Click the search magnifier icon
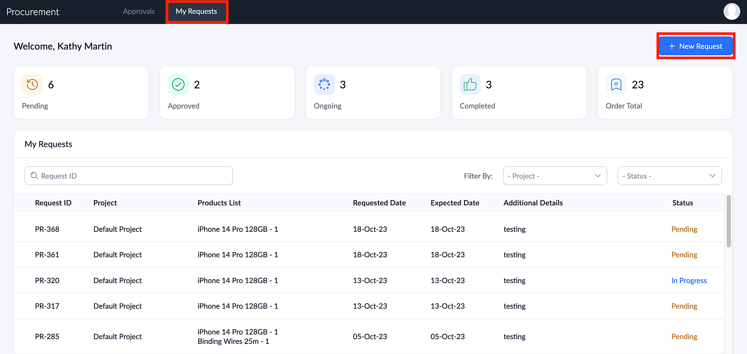 point(34,176)
